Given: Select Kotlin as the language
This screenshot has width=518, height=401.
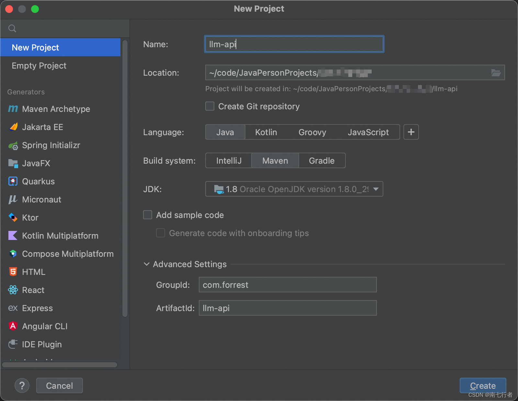Looking at the screenshot, I should point(266,132).
